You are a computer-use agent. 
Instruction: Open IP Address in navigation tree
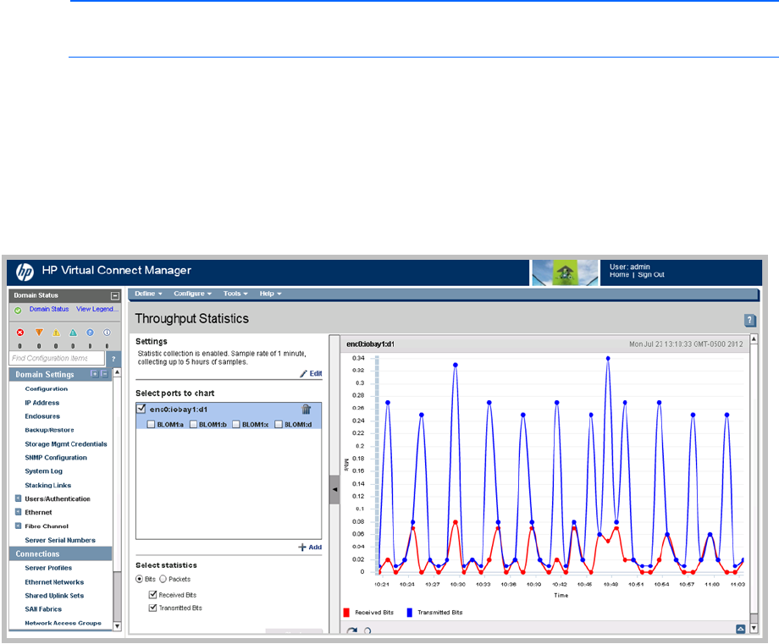[x=42, y=403]
